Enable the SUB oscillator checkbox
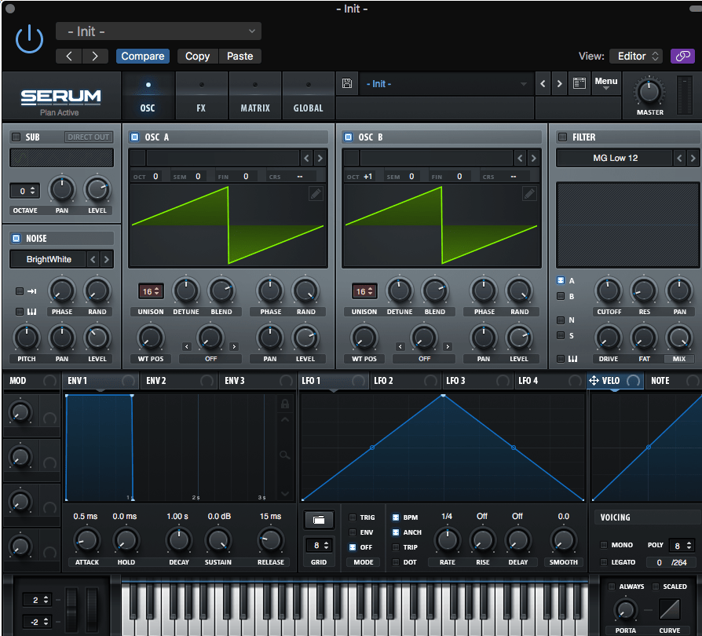The image size is (702, 636). coord(16,137)
